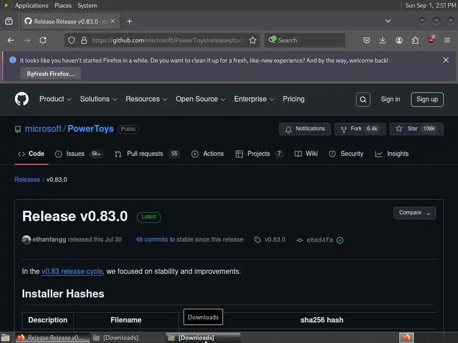The width and height of the screenshot is (458, 343).
Task: Open the tracking protection shield icon
Action: click(x=72, y=40)
